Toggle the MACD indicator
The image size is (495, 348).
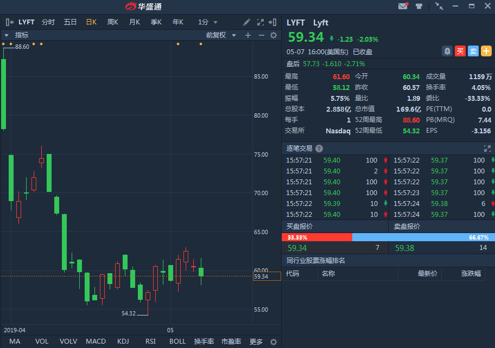(x=96, y=341)
